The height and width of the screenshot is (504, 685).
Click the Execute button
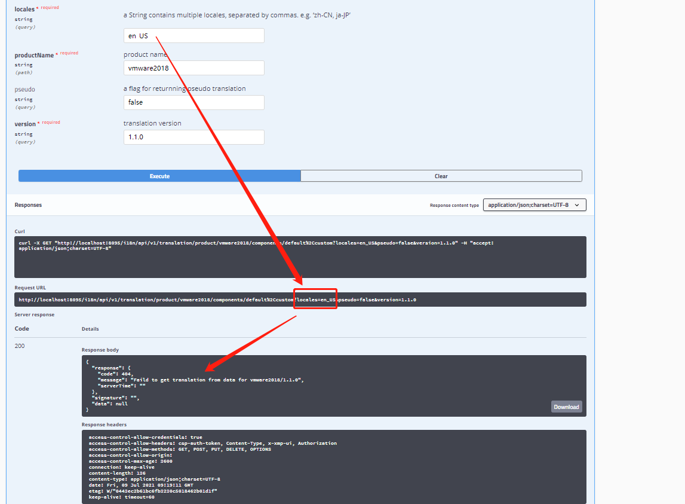(x=159, y=175)
